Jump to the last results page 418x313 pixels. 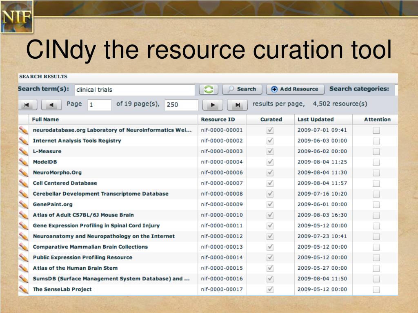(237, 105)
